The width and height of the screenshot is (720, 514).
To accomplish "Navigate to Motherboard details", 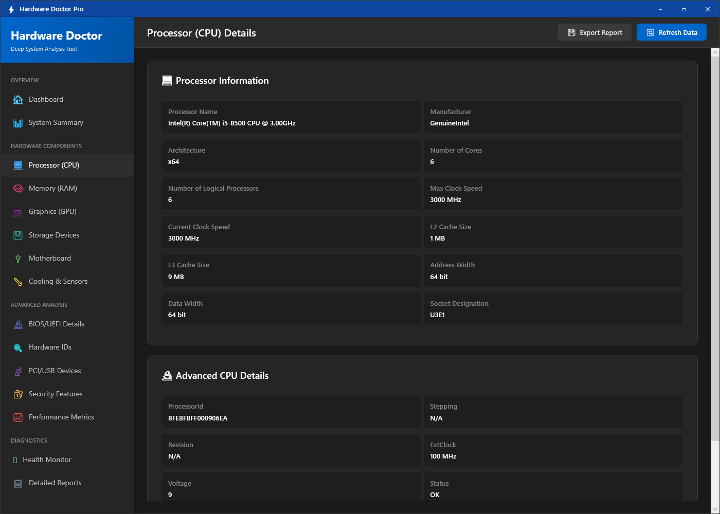I will click(67, 259).
